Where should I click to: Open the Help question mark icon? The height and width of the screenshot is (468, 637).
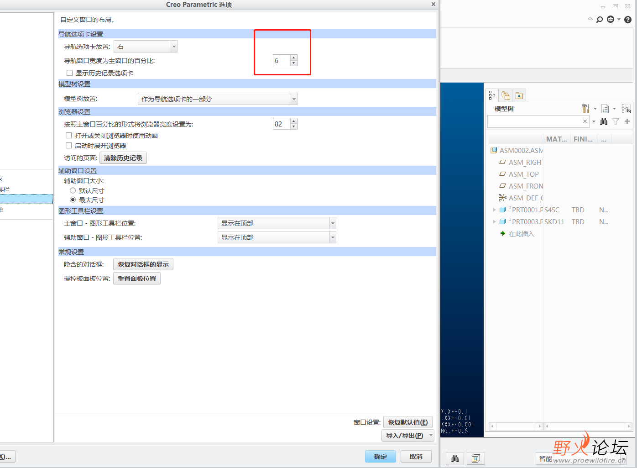coord(628,20)
